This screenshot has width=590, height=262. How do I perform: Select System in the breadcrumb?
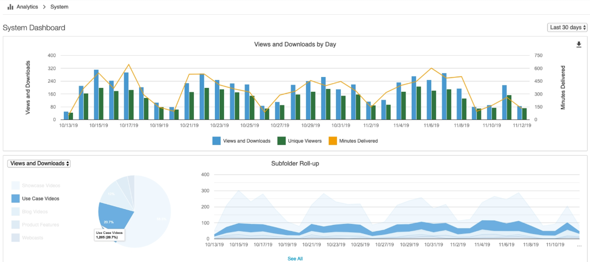coord(59,7)
